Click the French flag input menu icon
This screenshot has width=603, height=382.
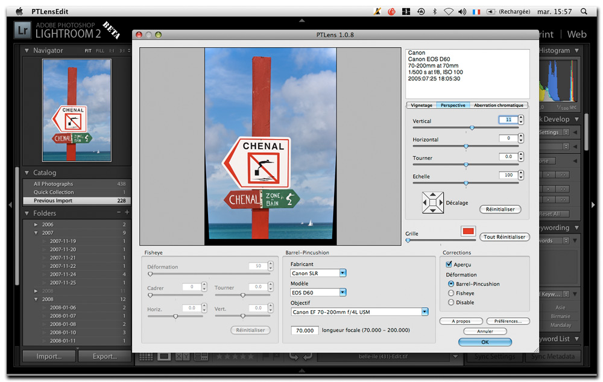pyautogui.click(x=476, y=11)
